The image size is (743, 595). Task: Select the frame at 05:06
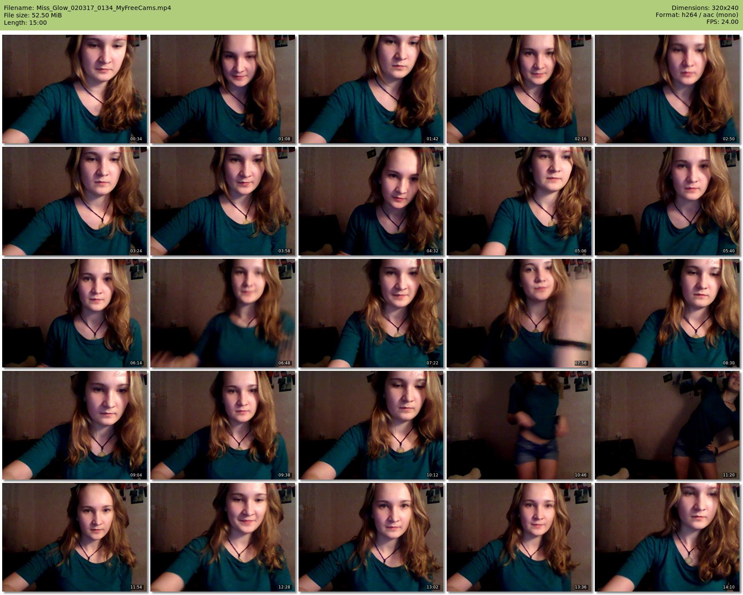(x=519, y=201)
